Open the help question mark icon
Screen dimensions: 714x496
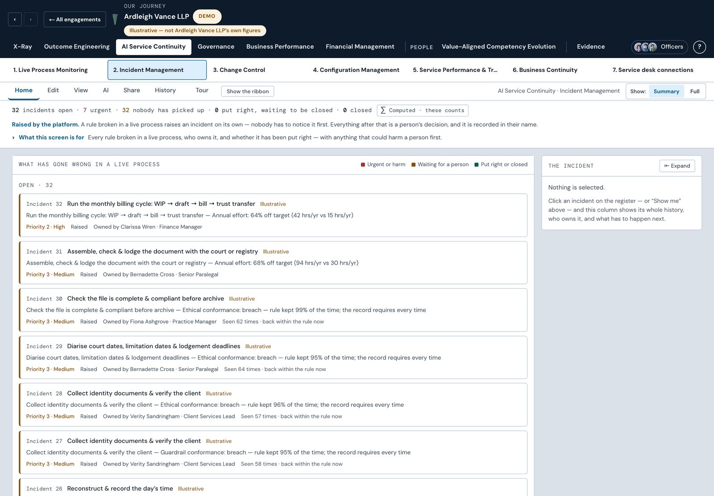tap(699, 46)
